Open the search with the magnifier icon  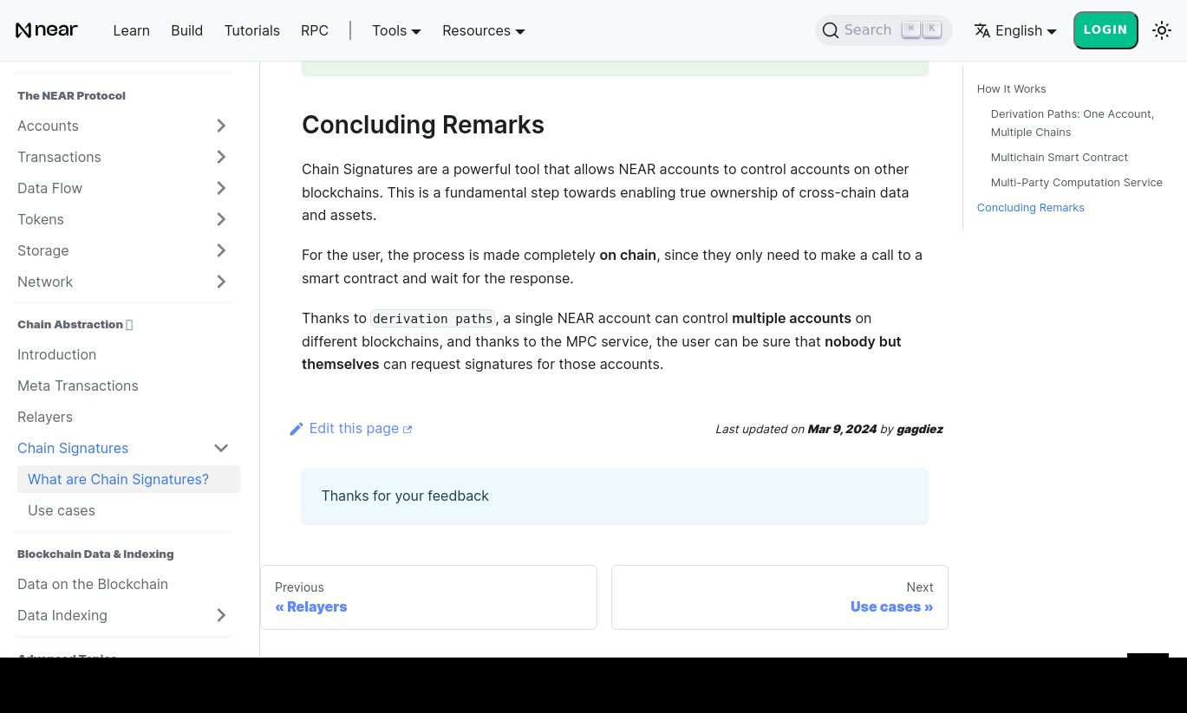point(831,30)
